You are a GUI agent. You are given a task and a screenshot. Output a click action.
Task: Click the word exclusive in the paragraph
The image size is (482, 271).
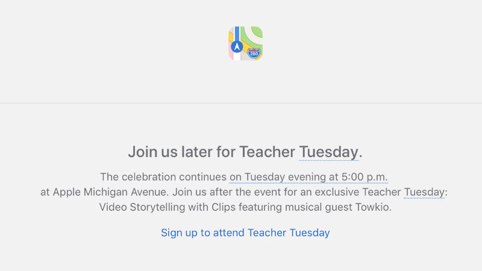(337, 192)
